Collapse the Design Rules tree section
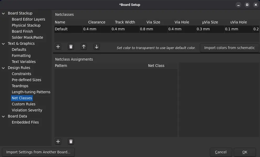Viewport: 260px width, 157px height. tap(3, 68)
